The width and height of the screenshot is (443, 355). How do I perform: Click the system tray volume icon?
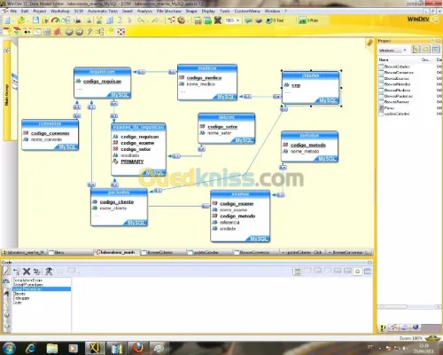tap(404, 349)
